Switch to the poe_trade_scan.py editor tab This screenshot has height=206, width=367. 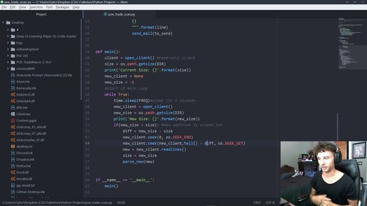119,14
